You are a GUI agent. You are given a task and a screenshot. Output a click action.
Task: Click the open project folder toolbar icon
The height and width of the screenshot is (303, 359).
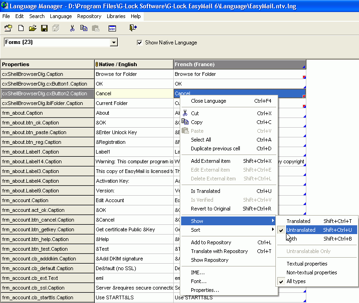pos(8,28)
